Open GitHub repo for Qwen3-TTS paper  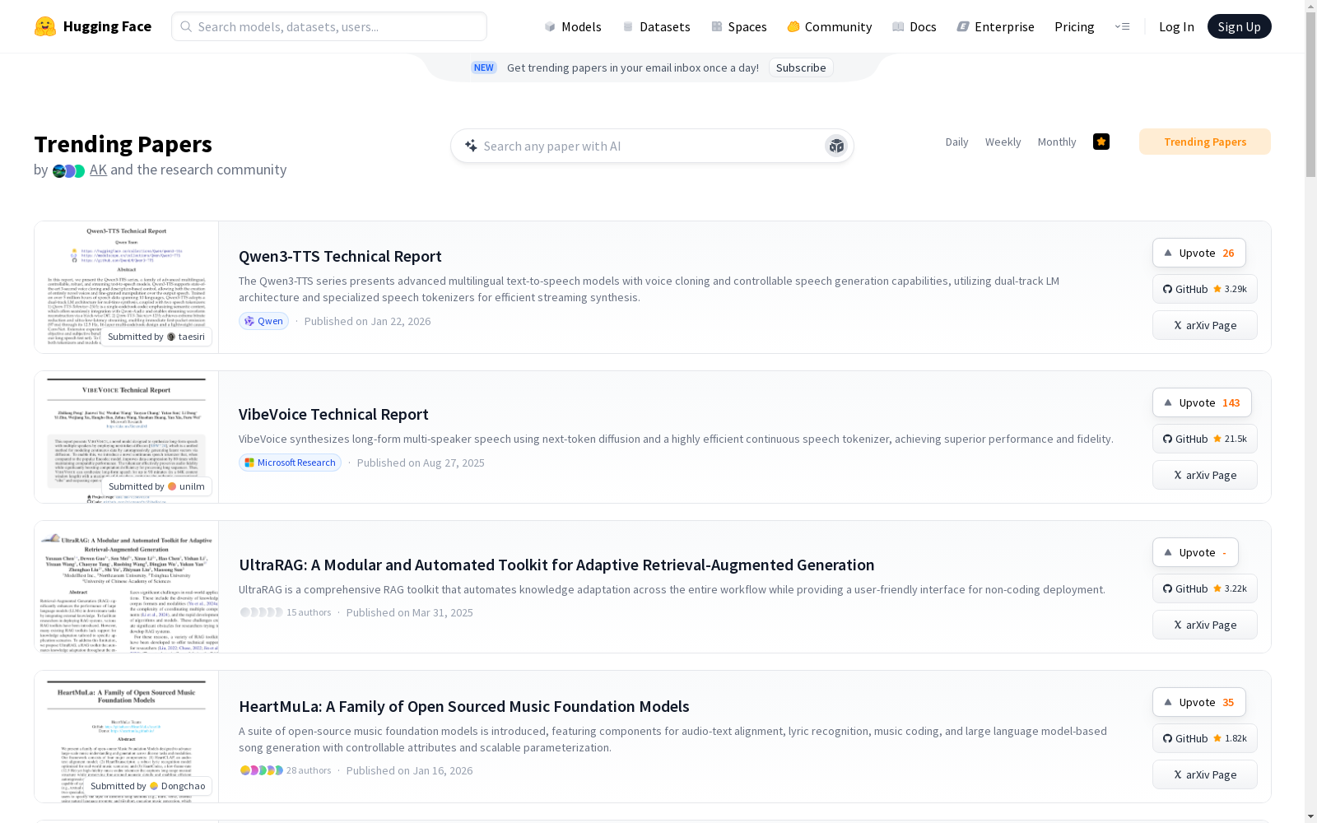[1205, 289]
